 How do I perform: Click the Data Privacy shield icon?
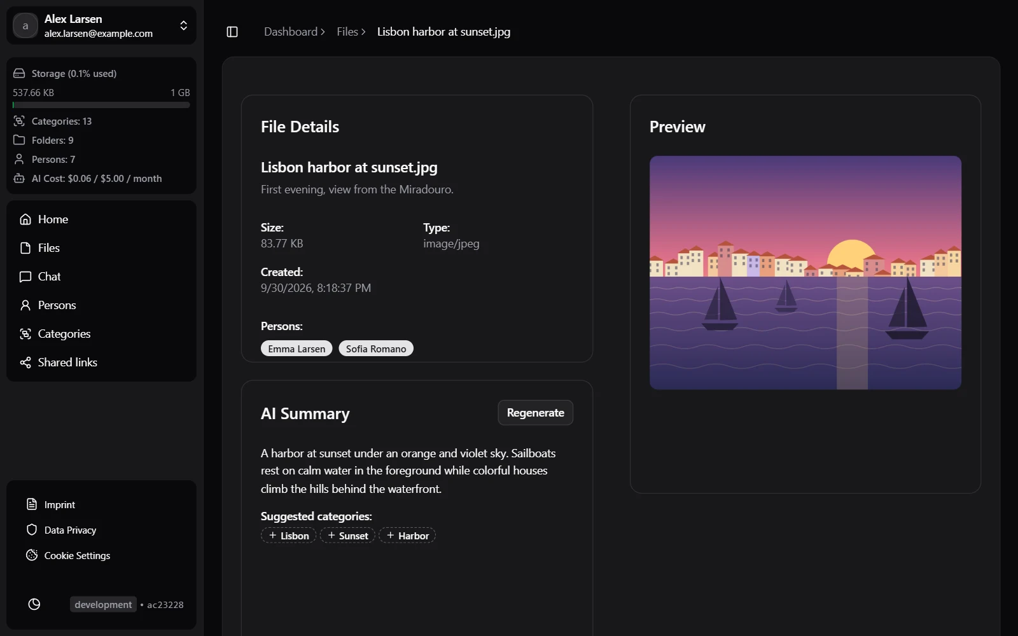click(32, 530)
